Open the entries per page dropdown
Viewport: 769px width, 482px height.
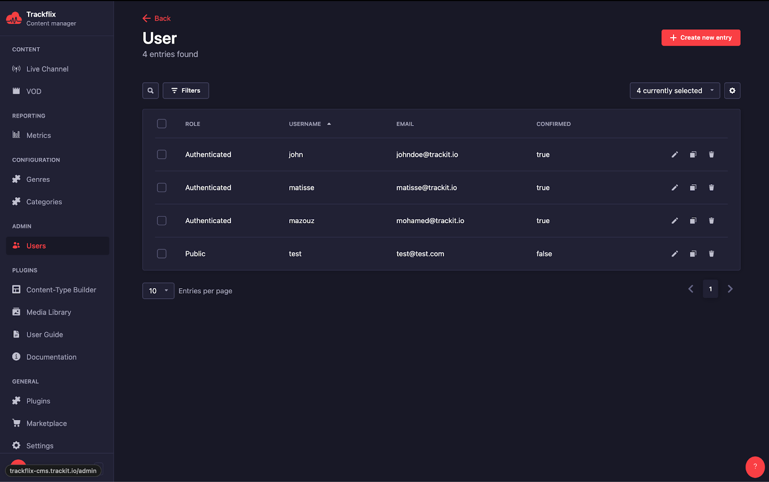[x=158, y=291]
